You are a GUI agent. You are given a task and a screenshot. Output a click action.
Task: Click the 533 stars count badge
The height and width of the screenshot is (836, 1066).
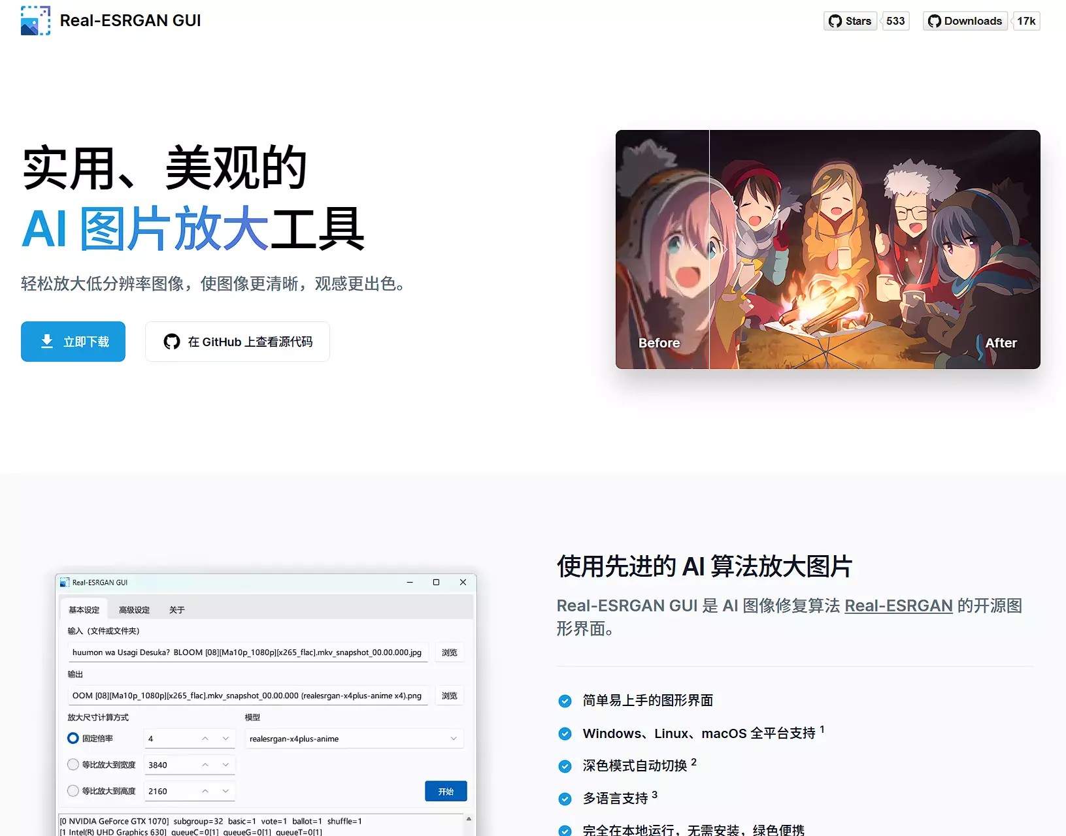(895, 21)
